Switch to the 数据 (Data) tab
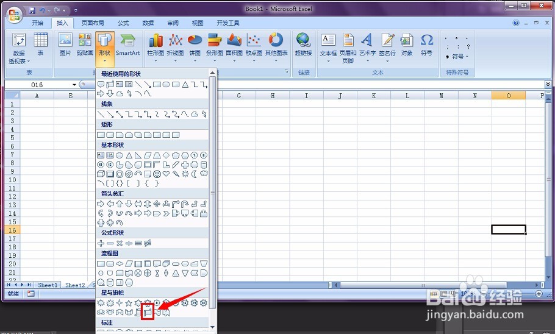 [148, 23]
